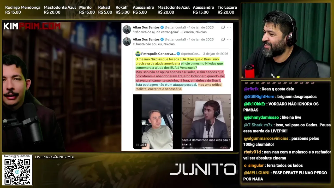334x188 pixels.
Task: Click Murilo's R$ 15,00 donation
Action: [x=87, y=10]
